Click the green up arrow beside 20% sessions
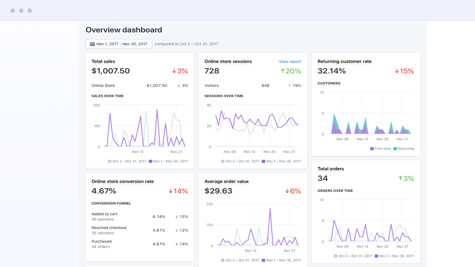Image resolution: width=475 pixels, height=267 pixels. [x=283, y=71]
